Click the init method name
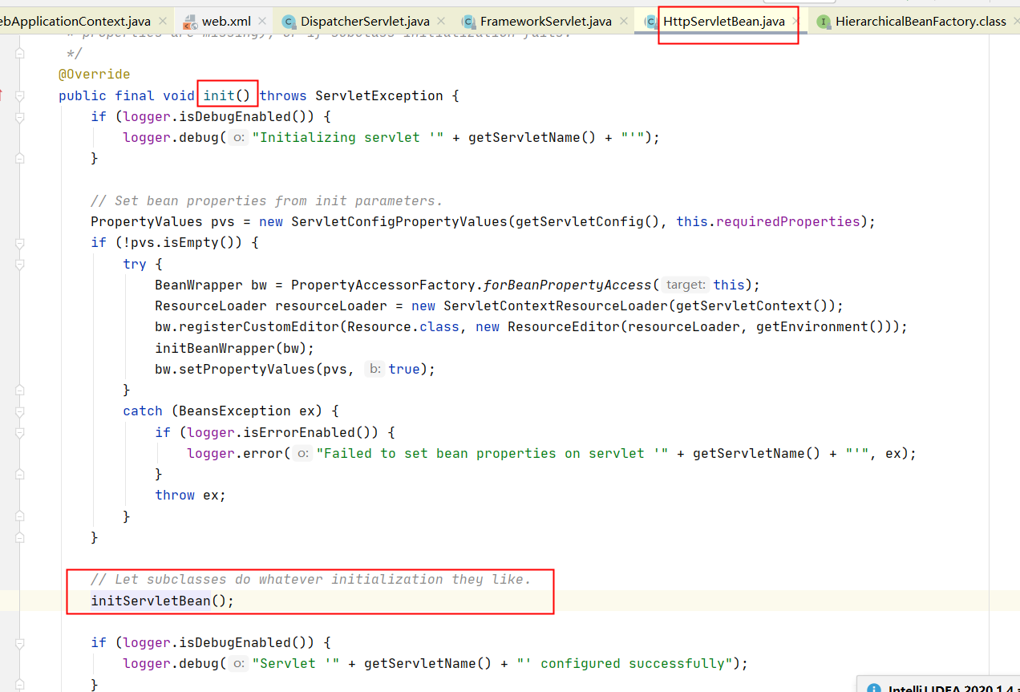 tap(219, 95)
